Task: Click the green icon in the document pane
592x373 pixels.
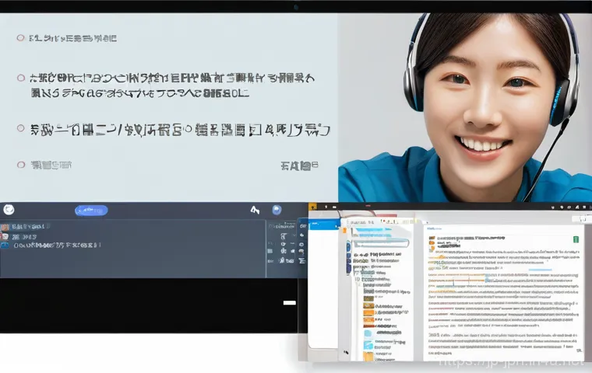Action: [x=576, y=239]
